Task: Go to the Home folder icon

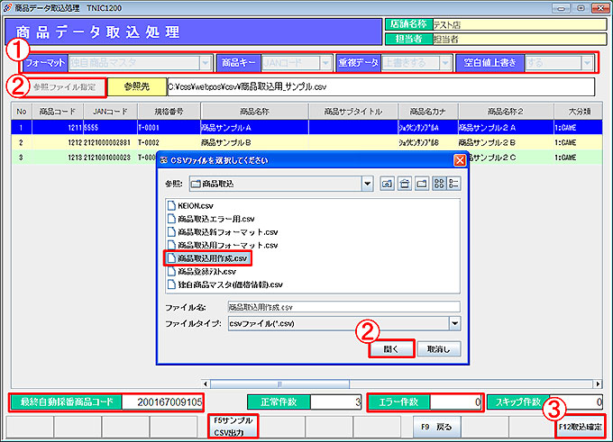Action: point(406,184)
